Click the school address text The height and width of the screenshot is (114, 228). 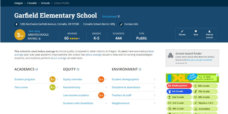coord(49,24)
